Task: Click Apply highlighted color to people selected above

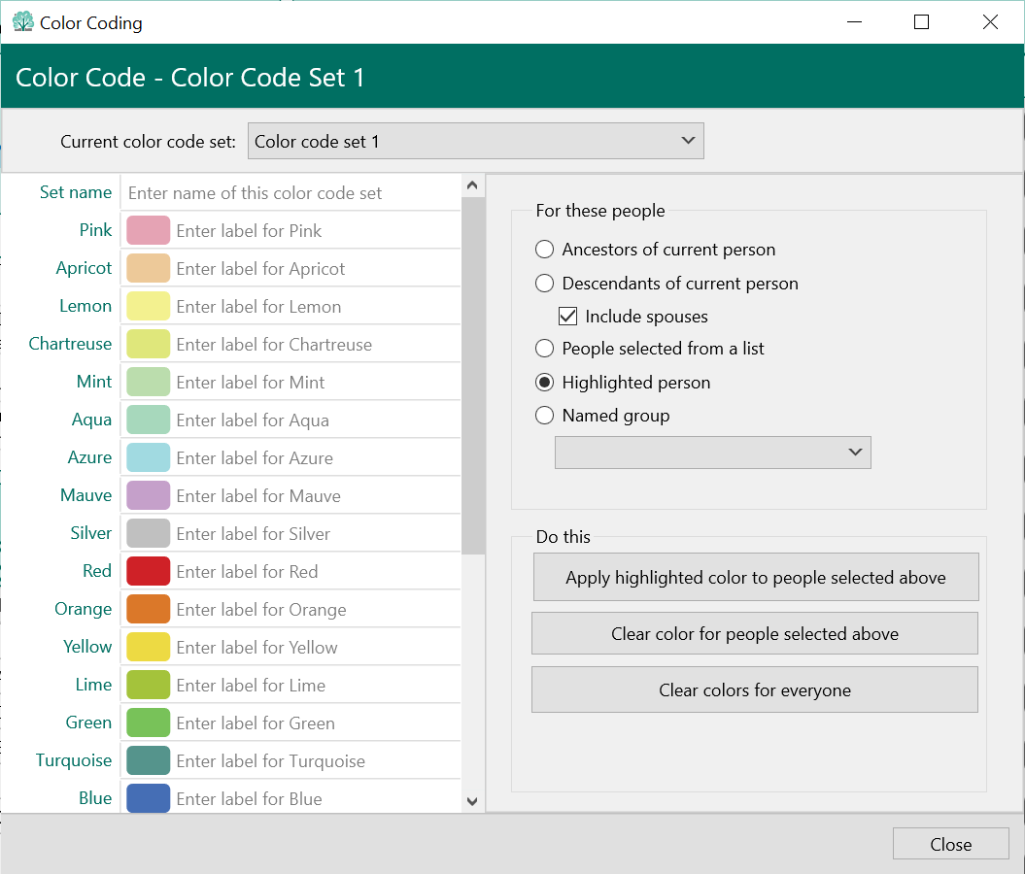Action: point(755,578)
